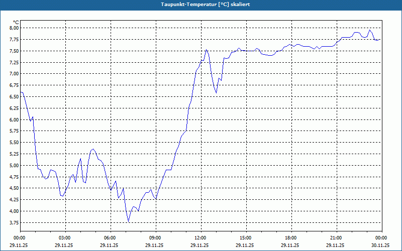Click the 6,00 y-axis label
Screen dimensions: 402x251
(x=15, y=119)
